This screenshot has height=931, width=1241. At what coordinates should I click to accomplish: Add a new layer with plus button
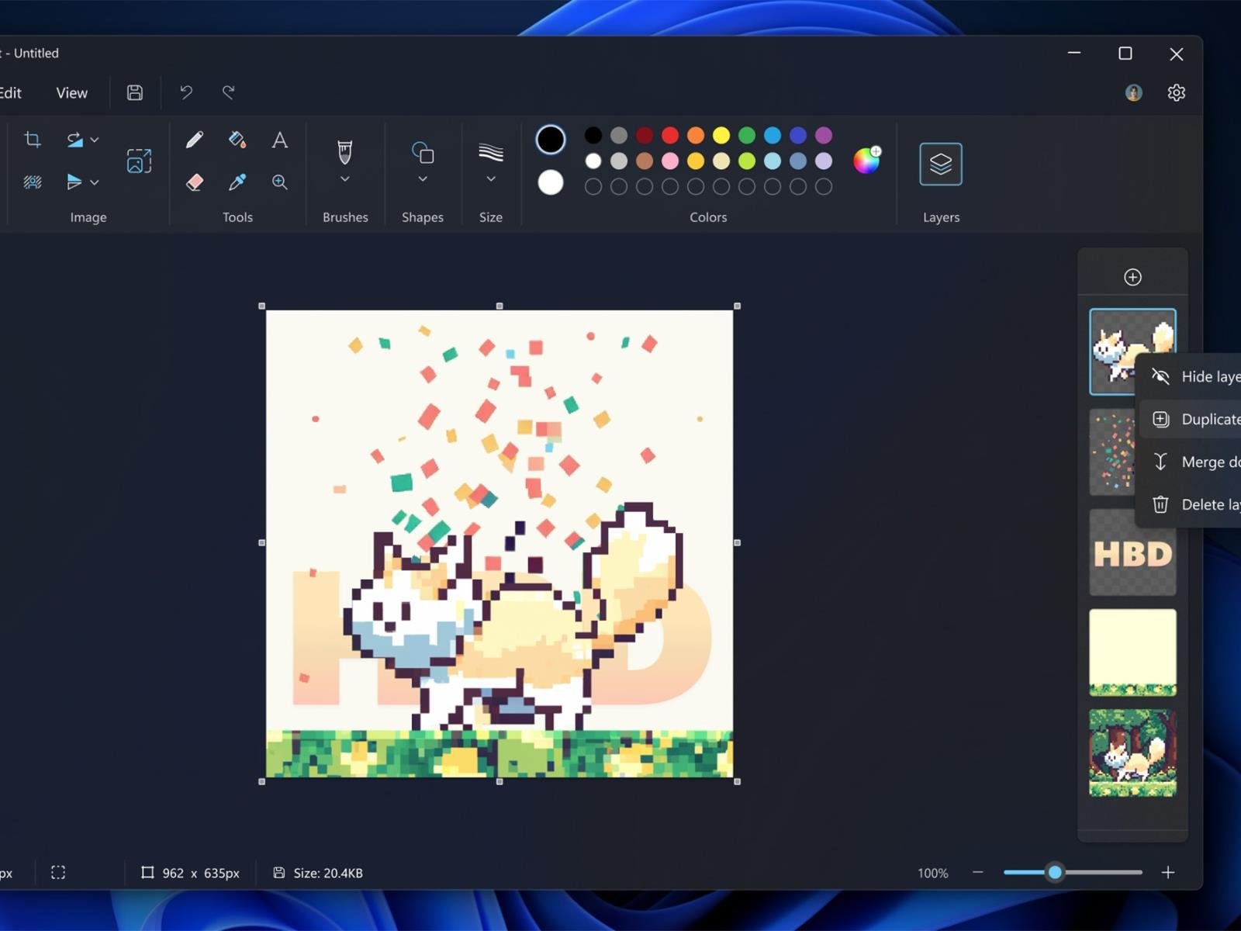1132,277
